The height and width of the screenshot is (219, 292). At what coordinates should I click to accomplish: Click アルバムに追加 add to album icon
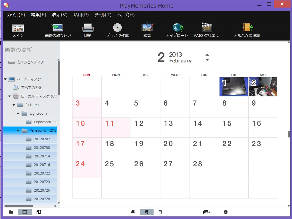247,30
